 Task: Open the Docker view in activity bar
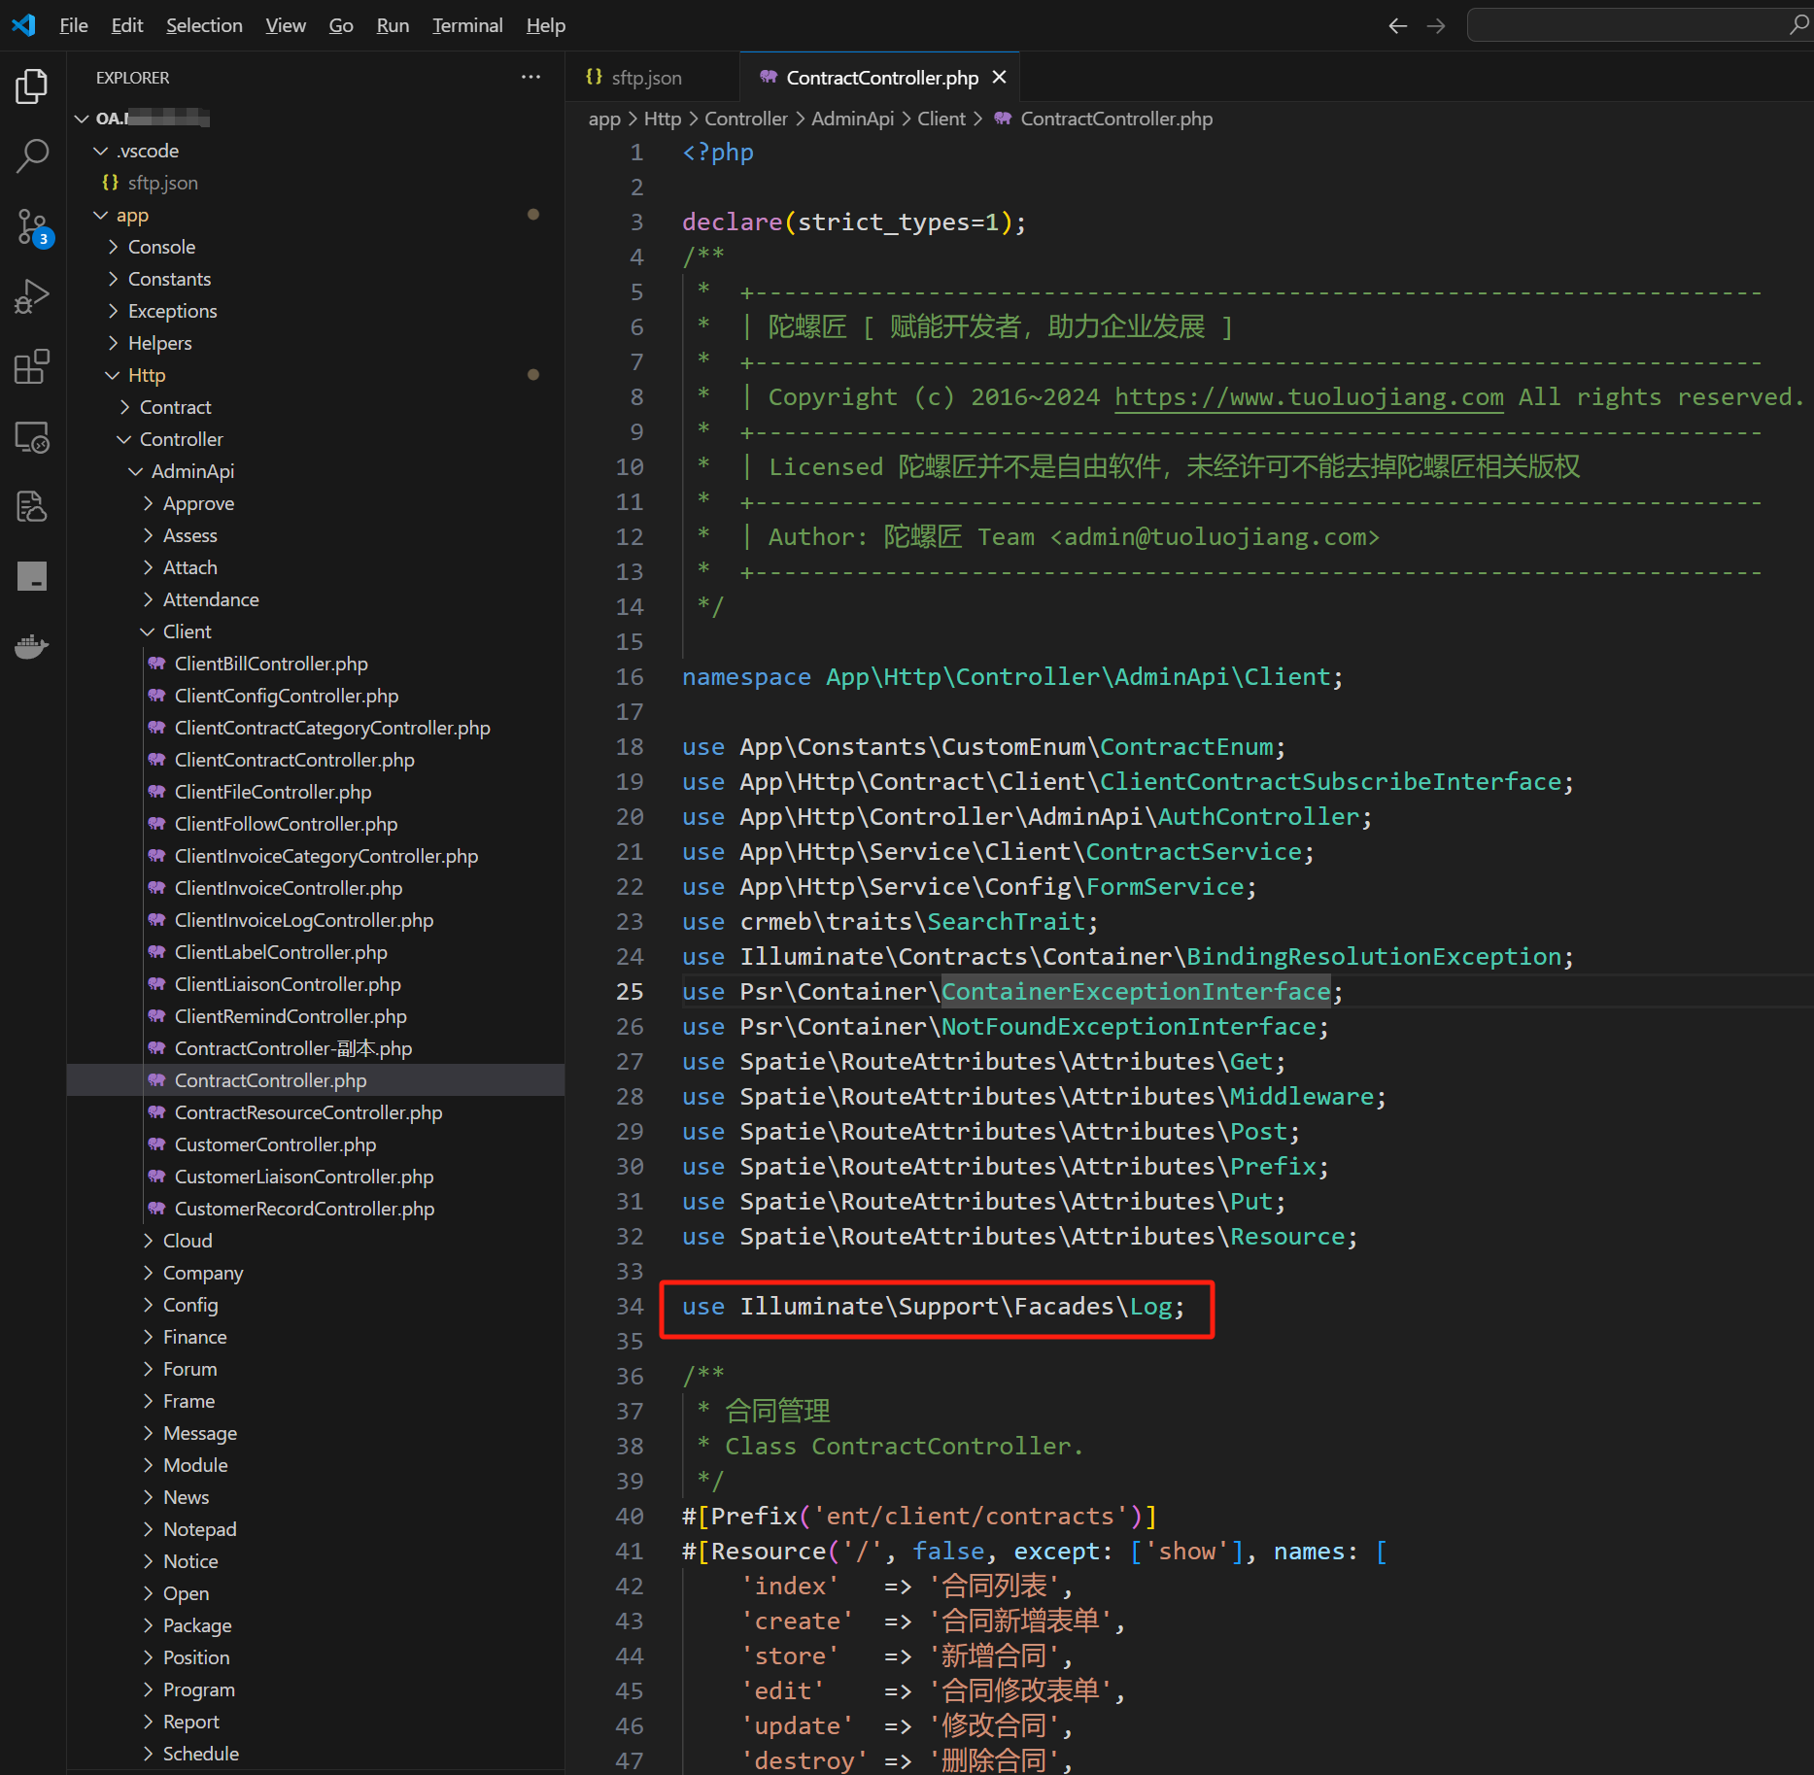coord(32,646)
